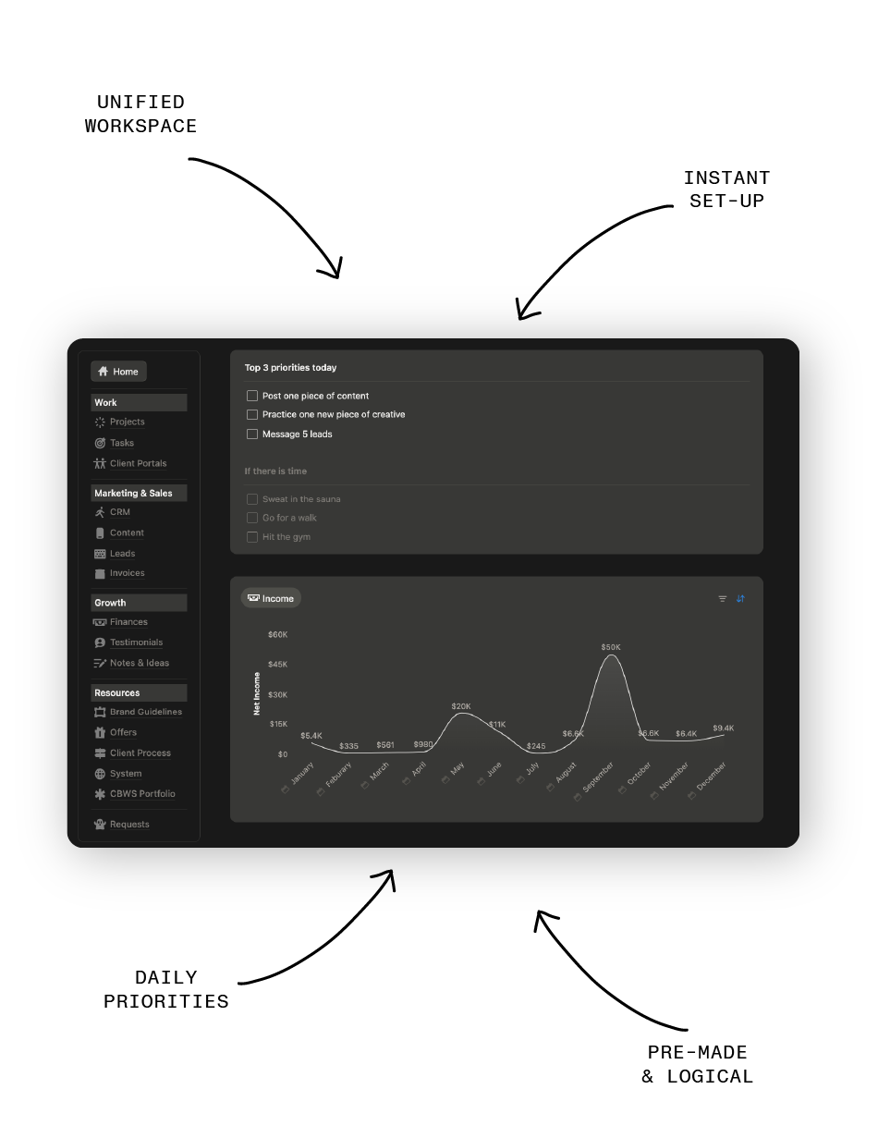Open Tasks via its target icon

(100, 444)
